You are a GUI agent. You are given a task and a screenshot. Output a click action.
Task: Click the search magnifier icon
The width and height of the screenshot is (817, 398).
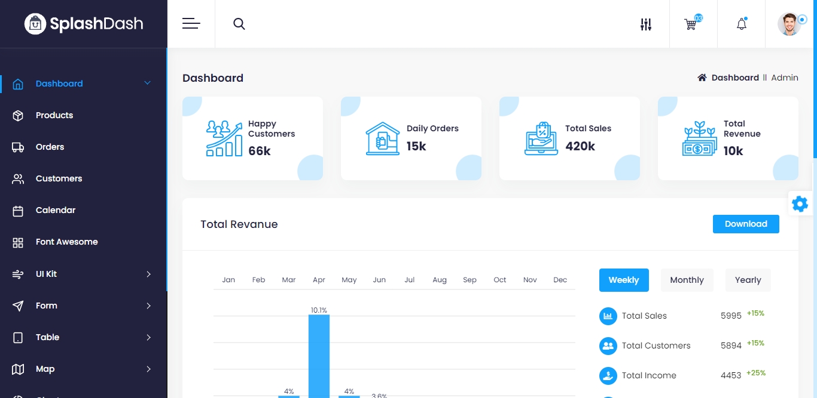[x=239, y=24]
